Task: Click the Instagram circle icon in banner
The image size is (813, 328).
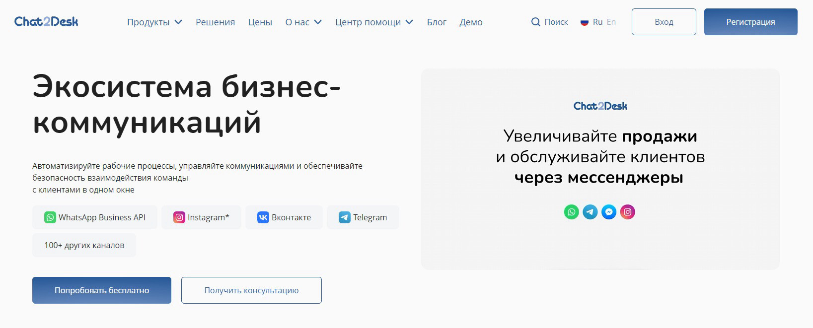Action: coord(628,212)
